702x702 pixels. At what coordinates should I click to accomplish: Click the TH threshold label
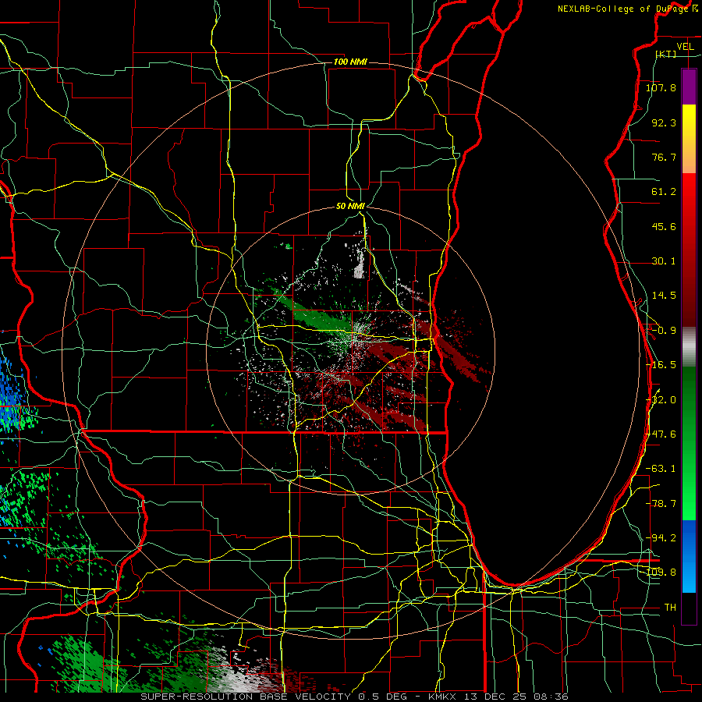670,607
